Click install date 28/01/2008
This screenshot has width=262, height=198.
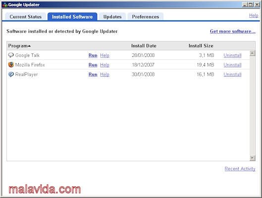pyautogui.click(x=143, y=55)
